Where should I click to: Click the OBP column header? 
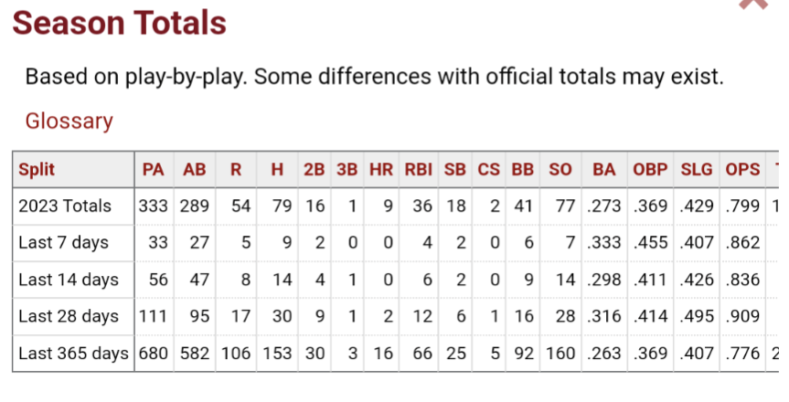tap(650, 169)
